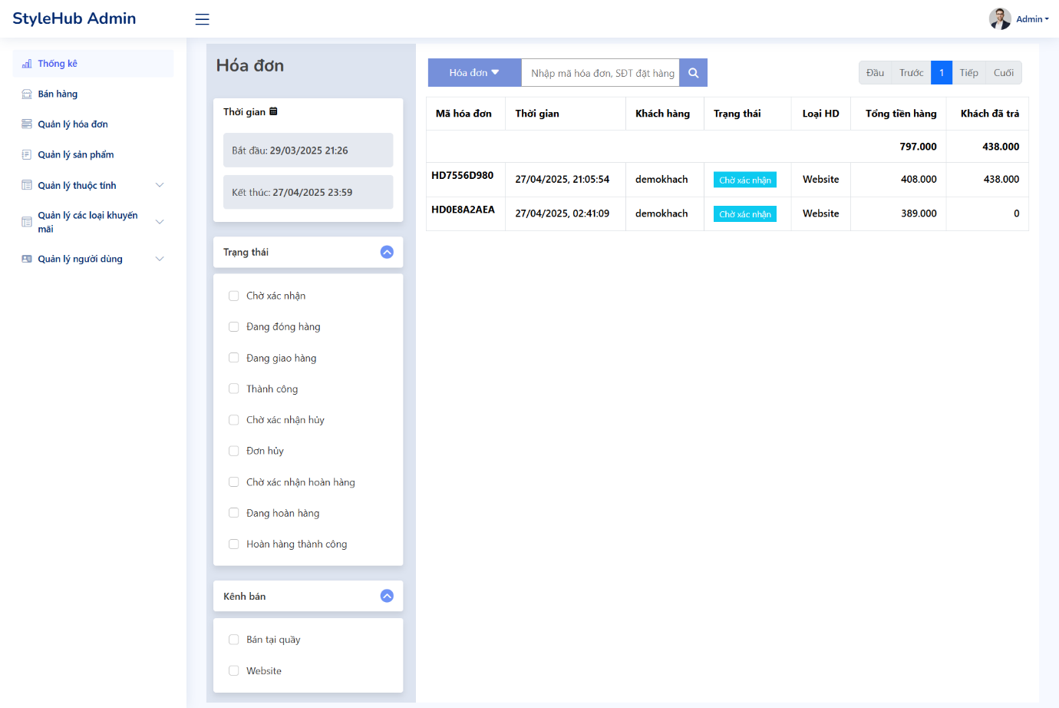Open the Admin account dropdown
Screen dimensions: 1059x708
pos(1032,19)
